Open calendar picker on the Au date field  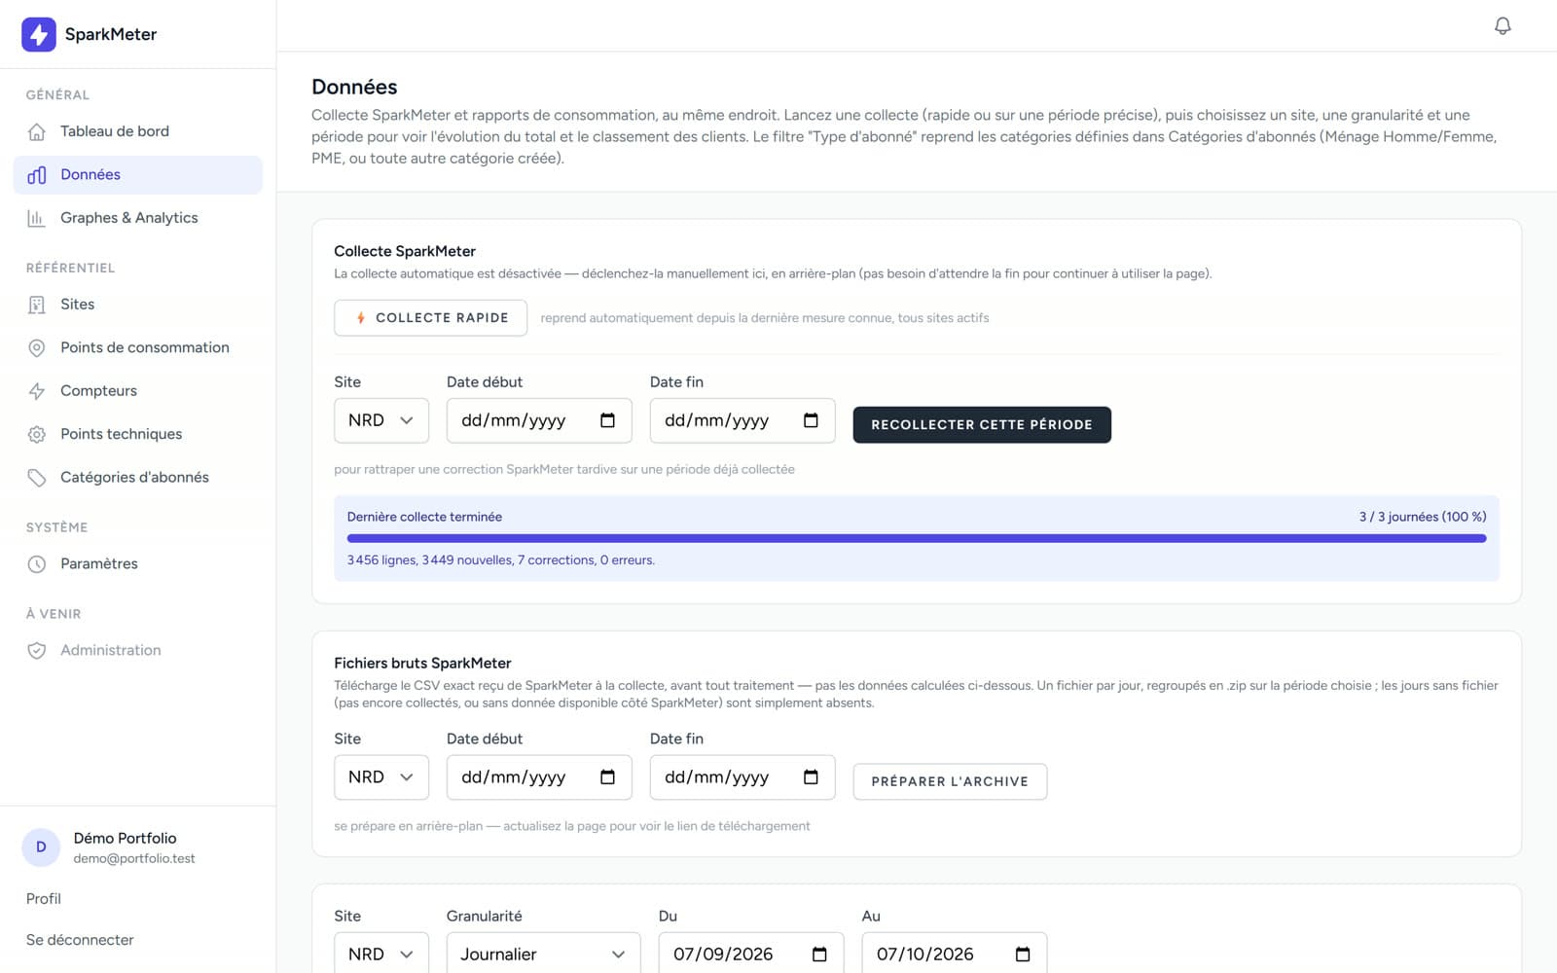tap(1023, 955)
